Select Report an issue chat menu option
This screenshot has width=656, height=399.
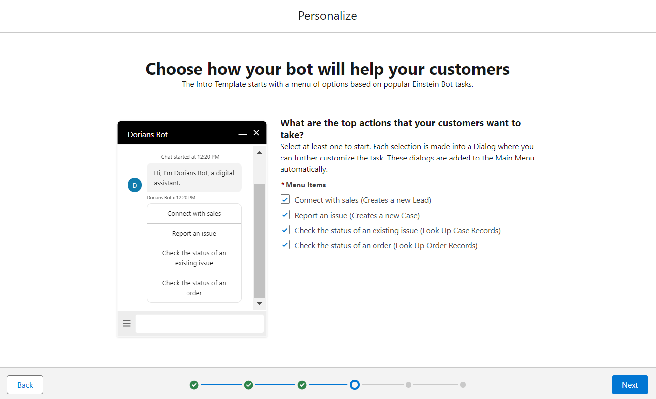click(194, 233)
